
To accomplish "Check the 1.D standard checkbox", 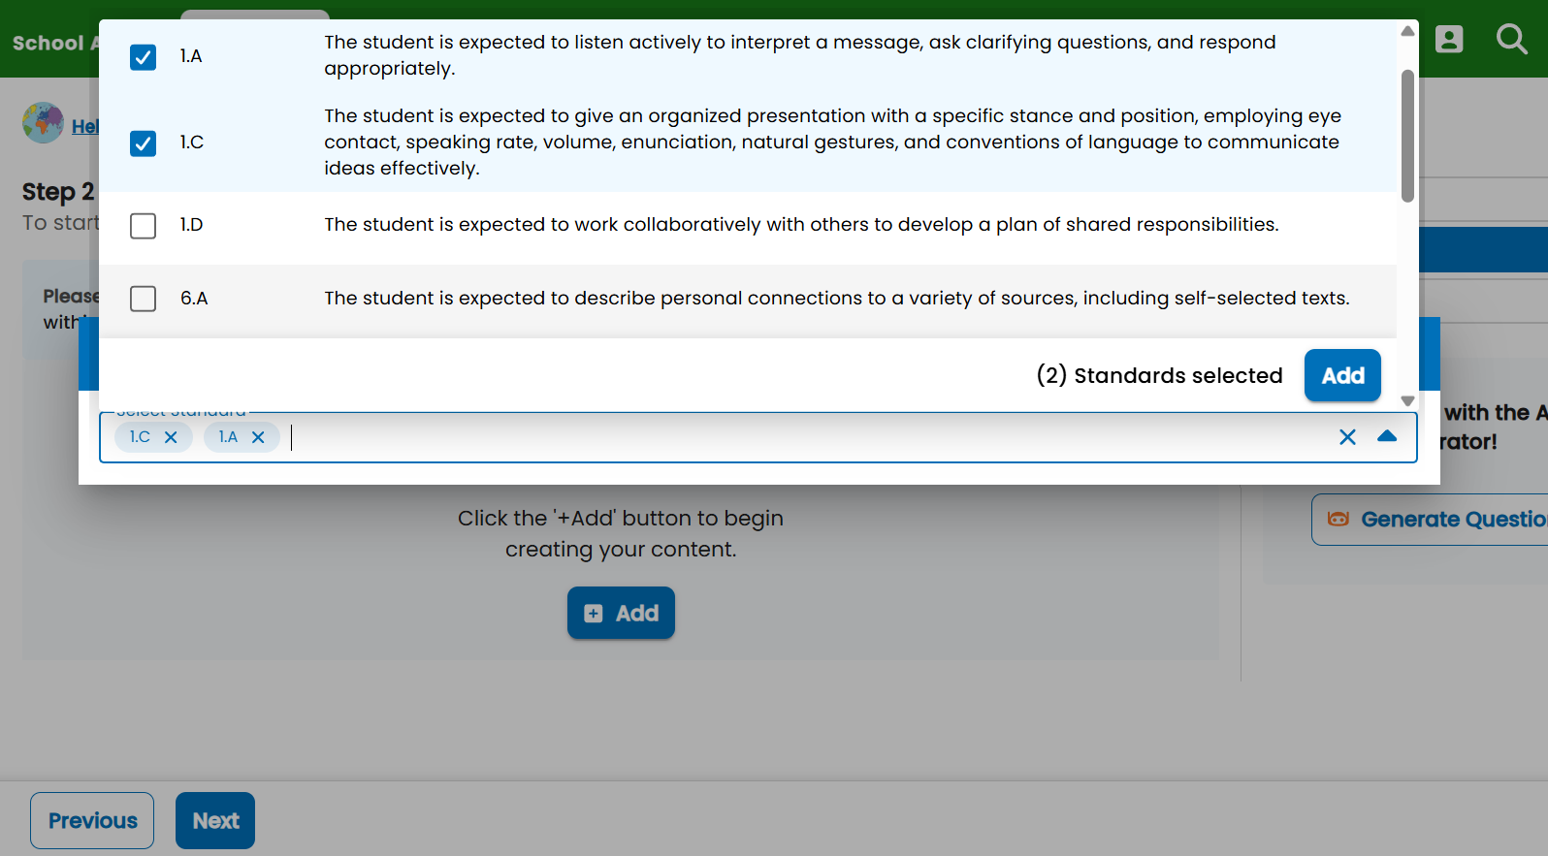I will coord(143,226).
